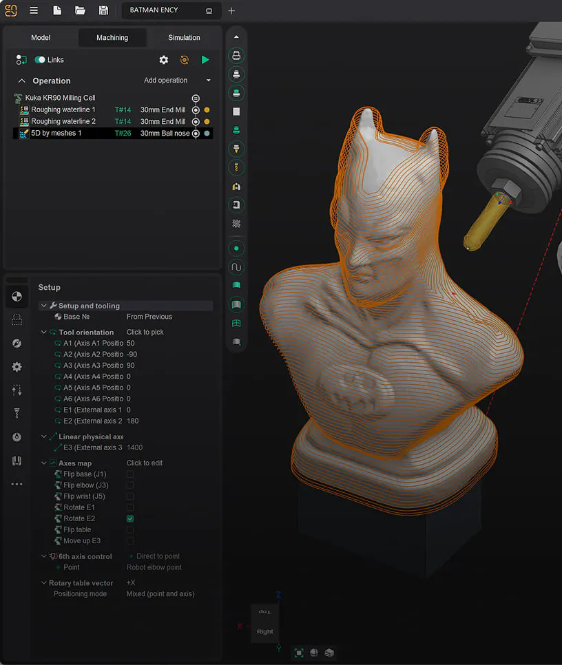Collapse the Setup and tooling group
562x665 pixels.
point(43,306)
